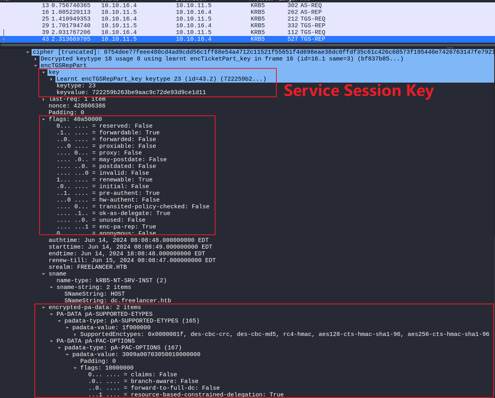Collapse the key node arrow
The image size is (495, 398).
(x=43, y=72)
